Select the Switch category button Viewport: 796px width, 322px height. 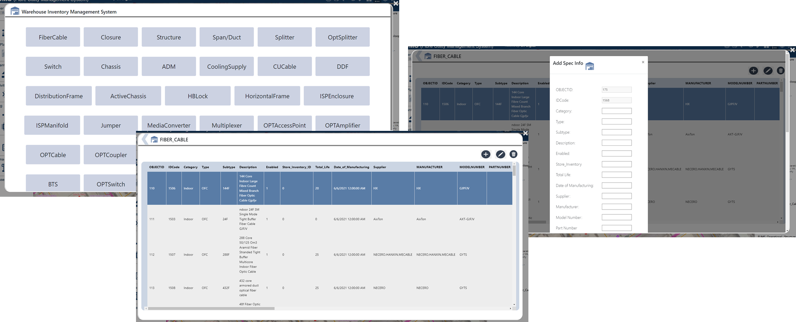point(53,66)
